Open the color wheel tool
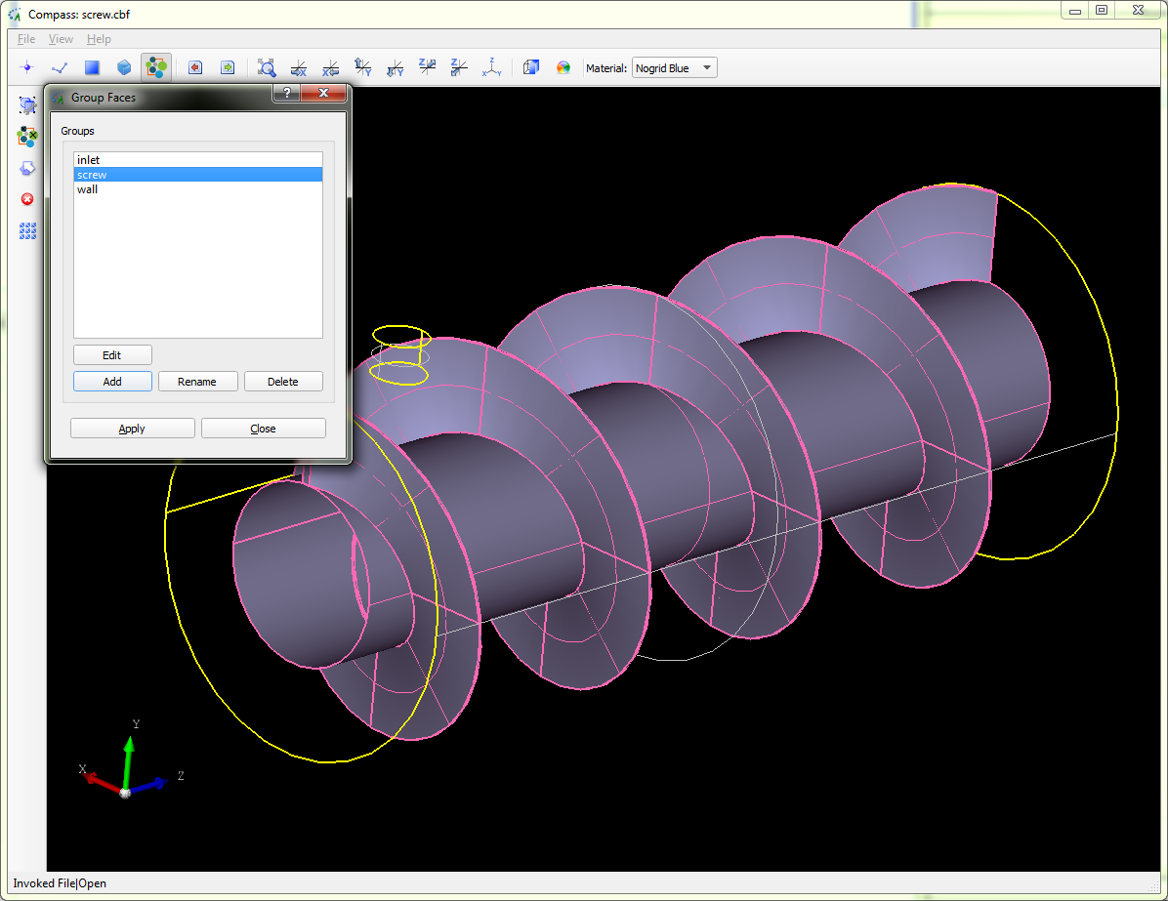This screenshot has width=1168, height=901. [564, 67]
